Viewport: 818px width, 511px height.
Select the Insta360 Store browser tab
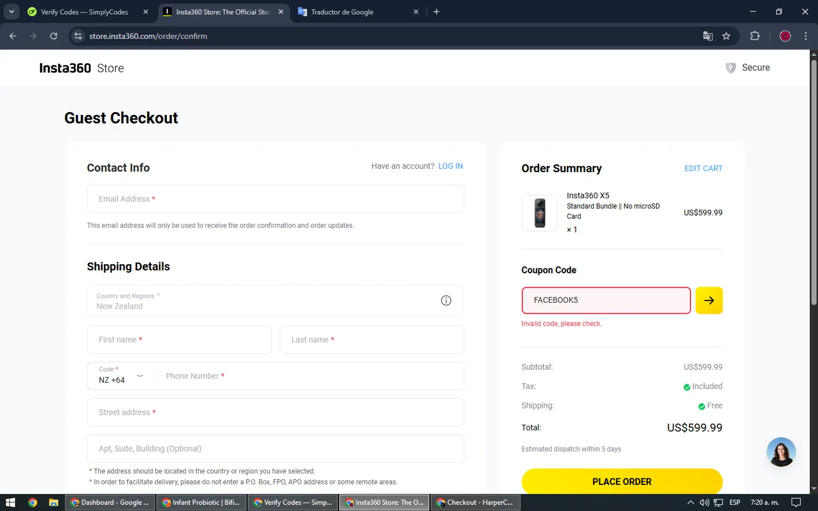(224, 11)
